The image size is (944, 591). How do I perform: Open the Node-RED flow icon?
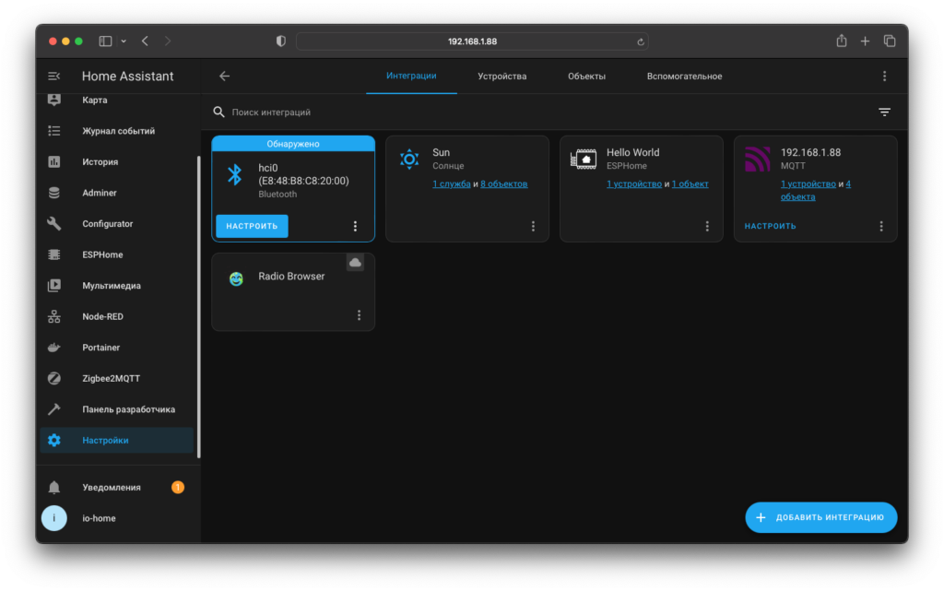(54, 316)
